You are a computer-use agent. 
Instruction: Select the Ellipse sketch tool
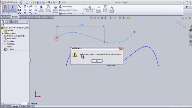click(30, 10)
